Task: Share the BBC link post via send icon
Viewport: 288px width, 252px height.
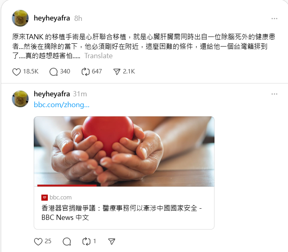Action: (x=112, y=242)
